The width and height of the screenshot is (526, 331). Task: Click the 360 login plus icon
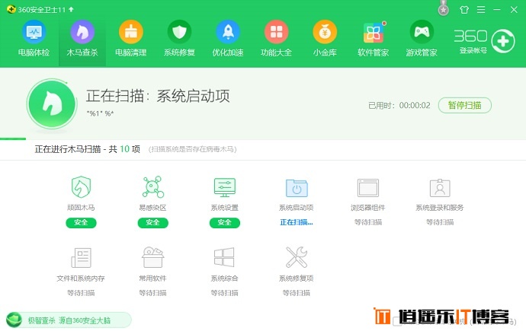503,41
